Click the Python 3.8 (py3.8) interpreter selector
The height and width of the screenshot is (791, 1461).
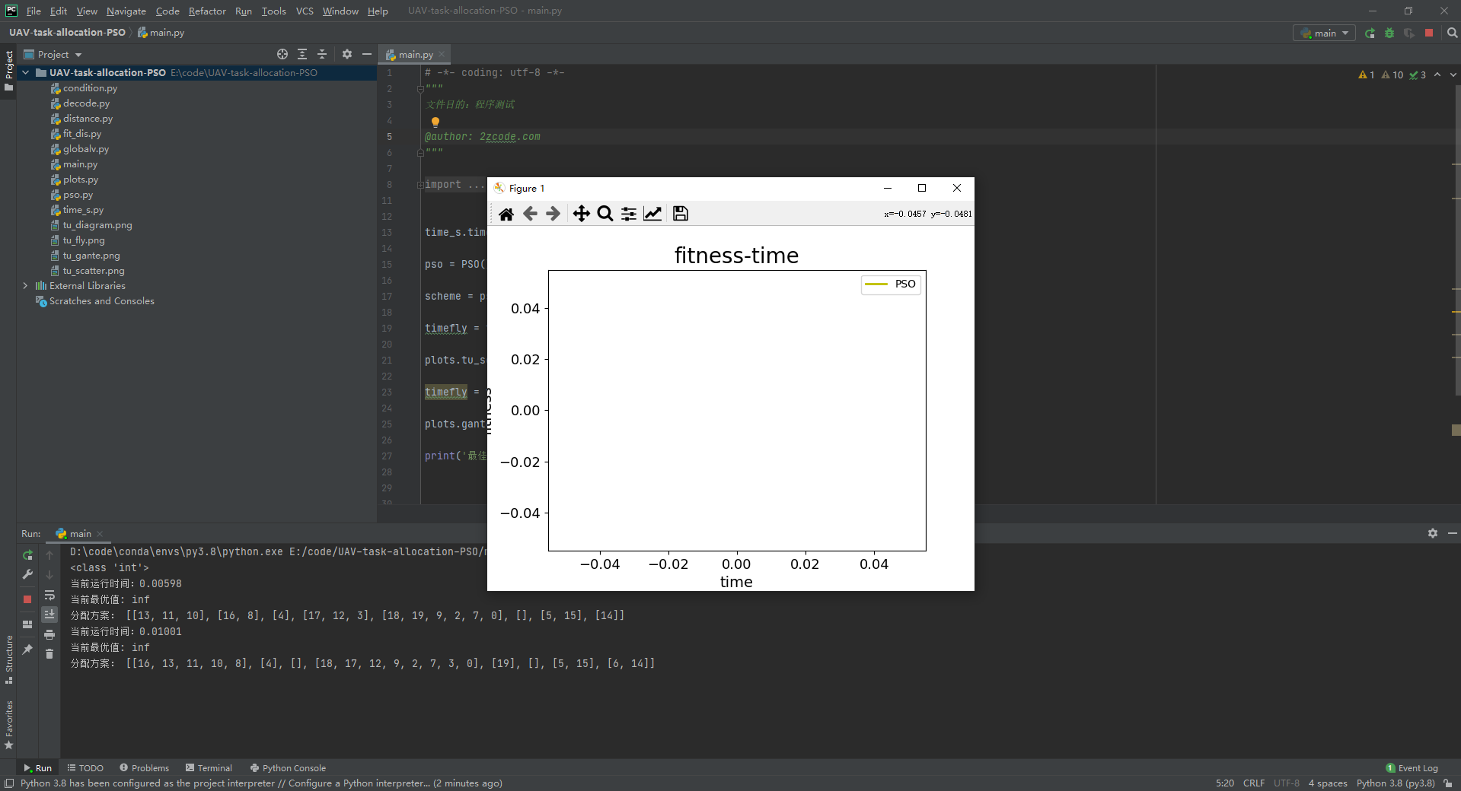[1395, 783]
